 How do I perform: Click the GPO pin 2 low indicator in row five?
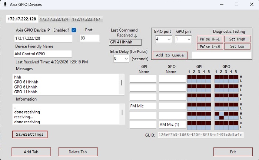coord(221,118)
